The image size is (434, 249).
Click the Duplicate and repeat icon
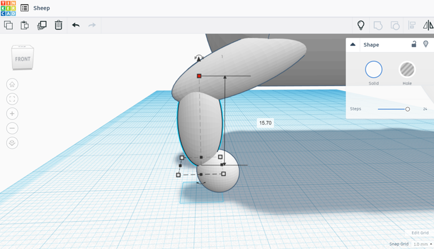42,25
